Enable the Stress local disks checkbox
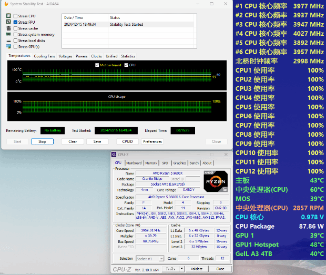Image resolution: width=326 pixels, height=275 pixels. tap(15, 40)
